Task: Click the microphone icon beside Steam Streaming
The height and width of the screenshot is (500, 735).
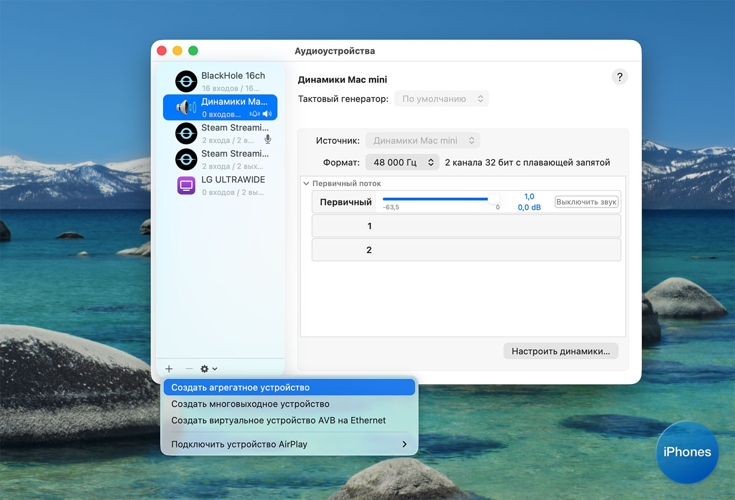Action: tap(268, 139)
